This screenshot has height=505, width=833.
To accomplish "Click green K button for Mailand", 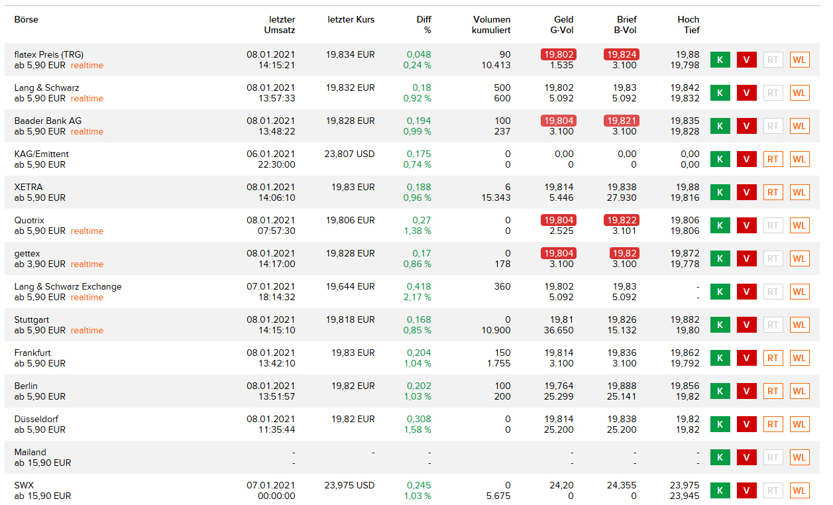I will point(720,457).
